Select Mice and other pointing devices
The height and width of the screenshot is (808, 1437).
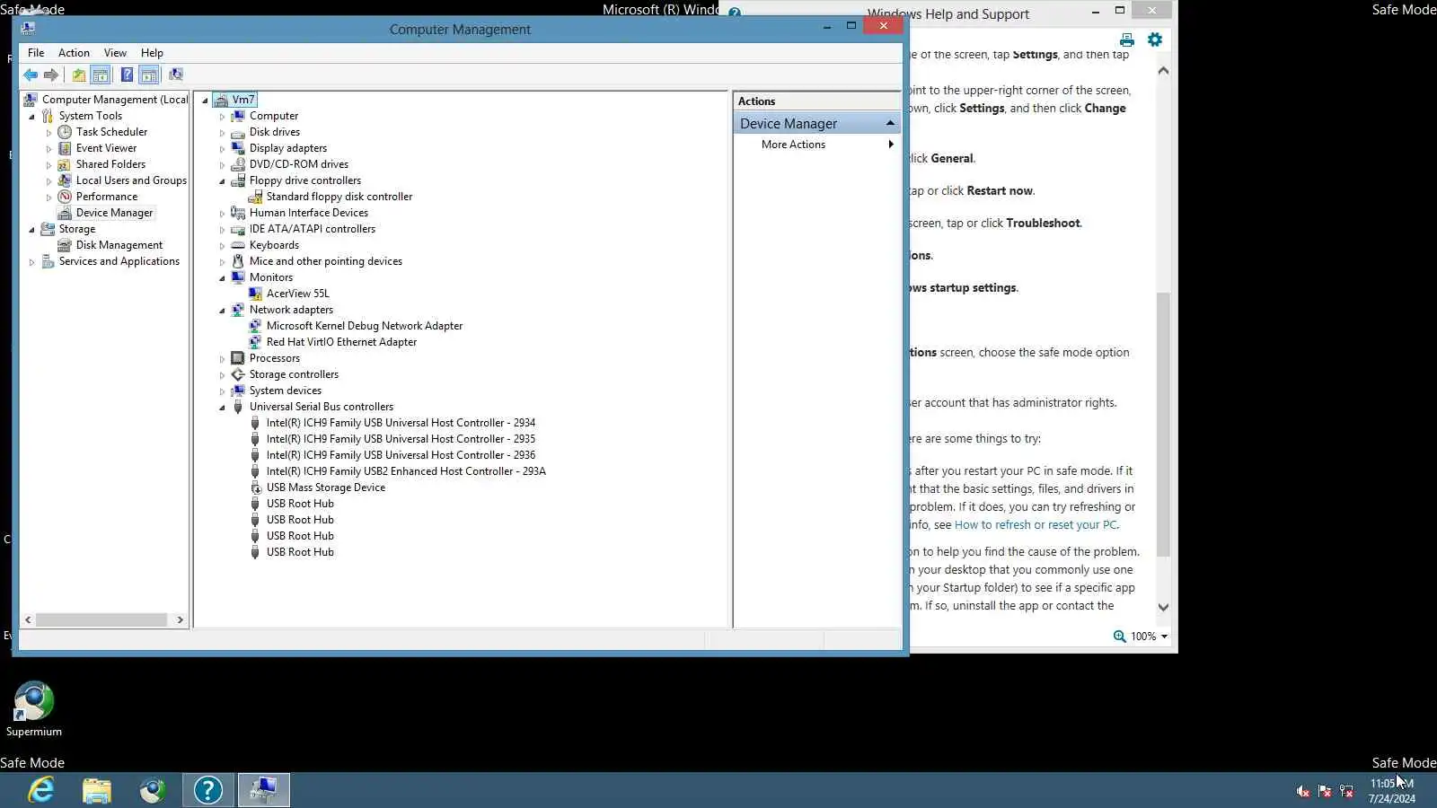pyautogui.click(x=326, y=261)
